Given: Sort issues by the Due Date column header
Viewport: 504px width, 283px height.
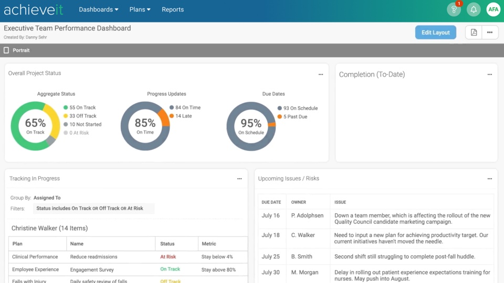Looking at the screenshot, I should coord(271,202).
